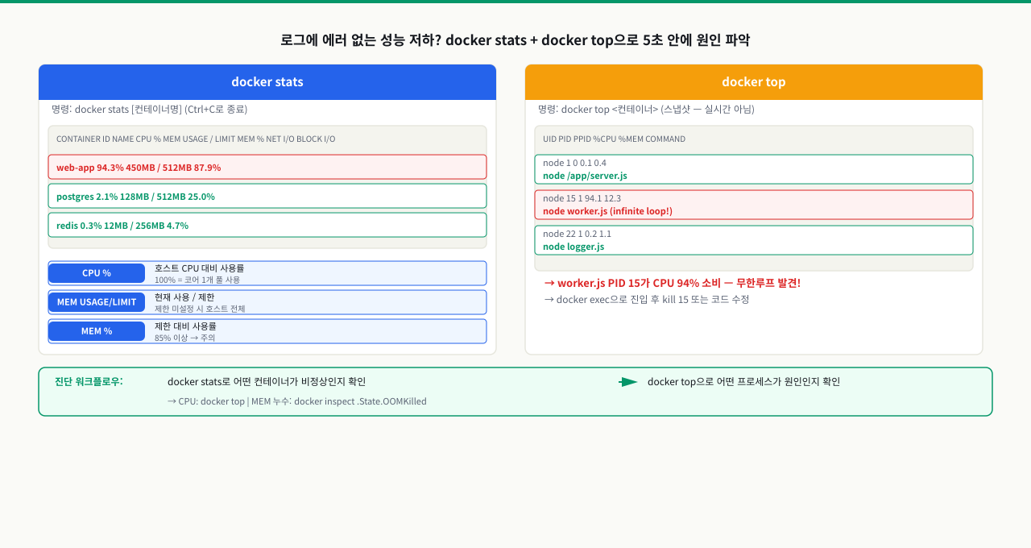
Task: Click the CPU % label badge
Action: click(x=97, y=273)
